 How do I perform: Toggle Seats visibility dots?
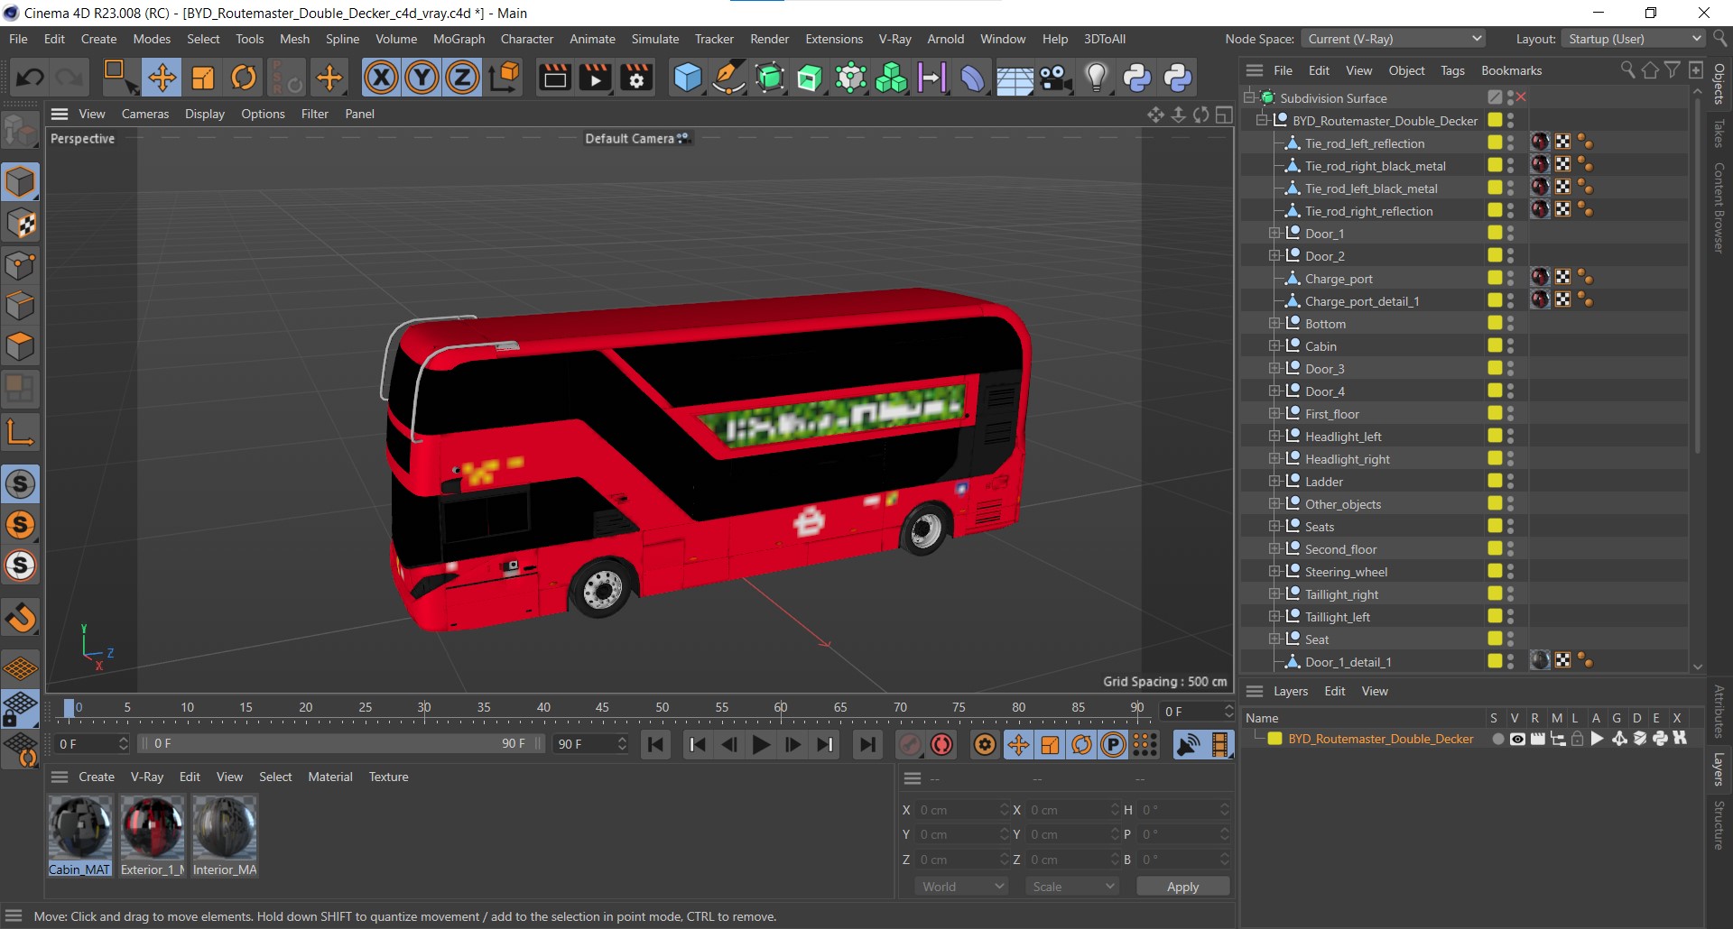[x=1510, y=527]
